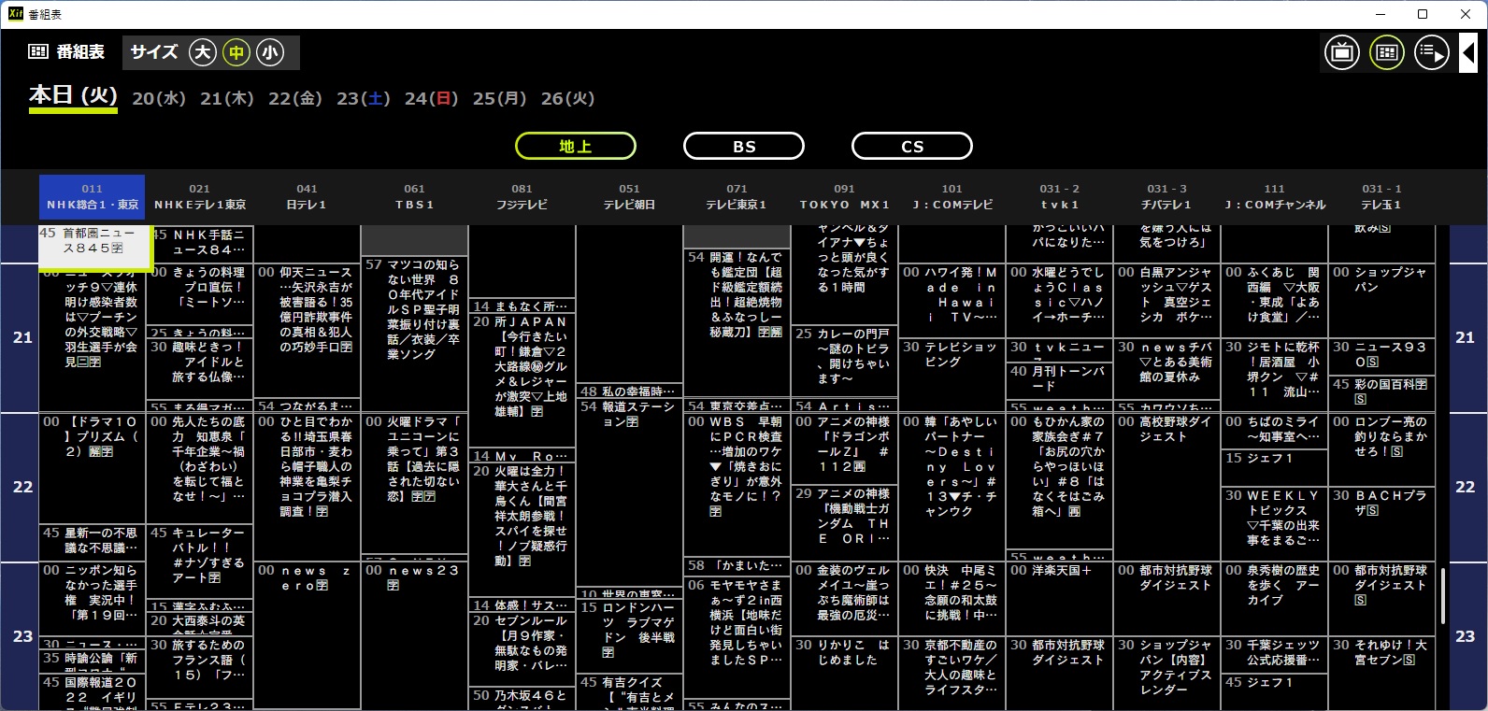Viewport: 1488px width, 711px height.
Task: Select channel 071 テレビ東京1 header
Action: (737, 197)
